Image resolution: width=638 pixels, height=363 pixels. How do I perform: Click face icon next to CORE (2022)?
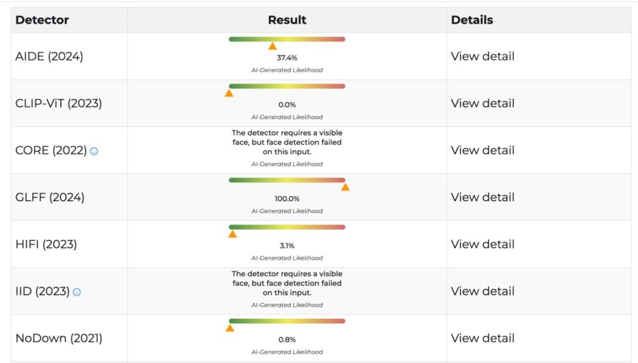[x=94, y=151]
